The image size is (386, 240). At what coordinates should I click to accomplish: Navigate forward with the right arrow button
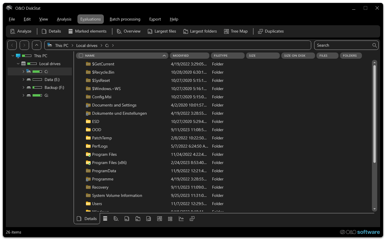click(24, 45)
